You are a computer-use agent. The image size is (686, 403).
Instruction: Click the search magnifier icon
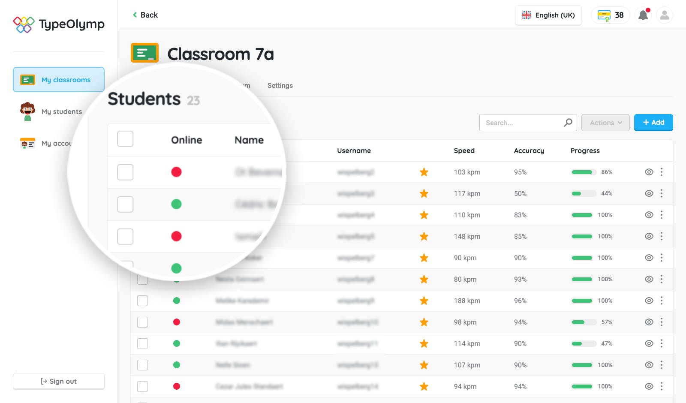coord(568,123)
